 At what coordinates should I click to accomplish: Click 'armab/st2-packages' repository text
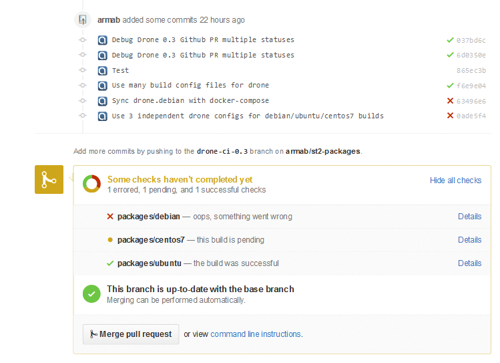(x=322, y=151)
